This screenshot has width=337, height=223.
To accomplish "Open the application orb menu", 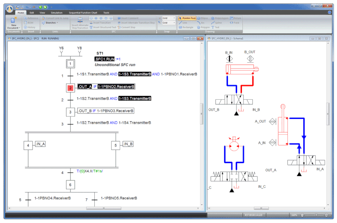I will point(10,8).
